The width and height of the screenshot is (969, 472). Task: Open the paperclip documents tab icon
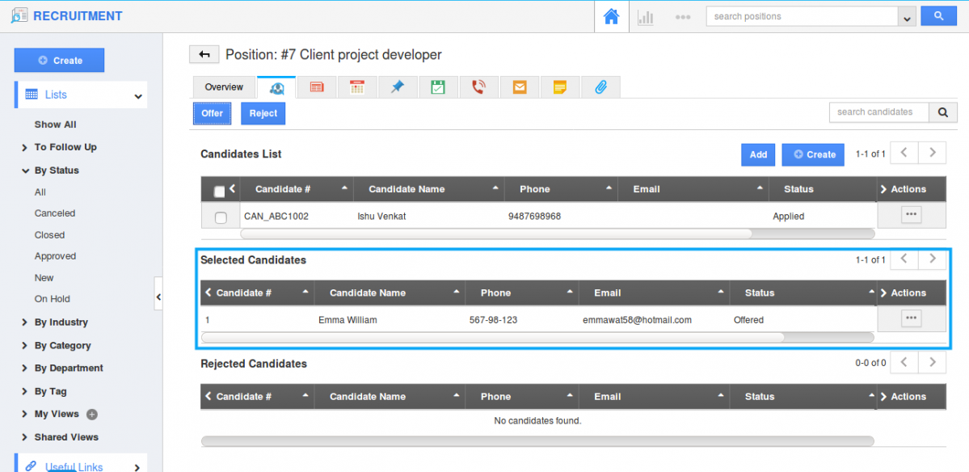click(x=600, y=87)
